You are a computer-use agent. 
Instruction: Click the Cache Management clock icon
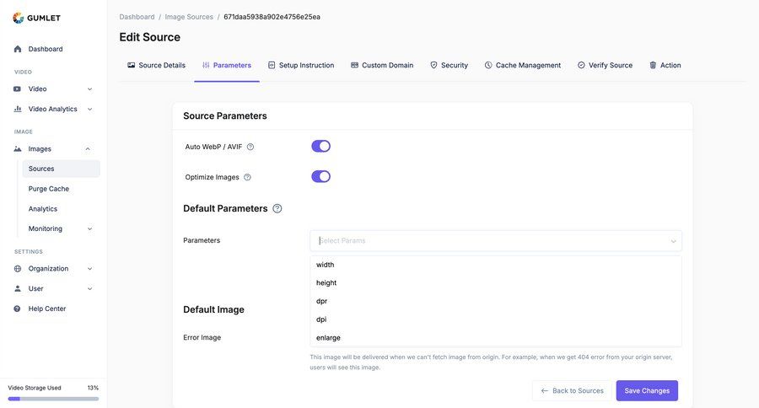point(488,65)
